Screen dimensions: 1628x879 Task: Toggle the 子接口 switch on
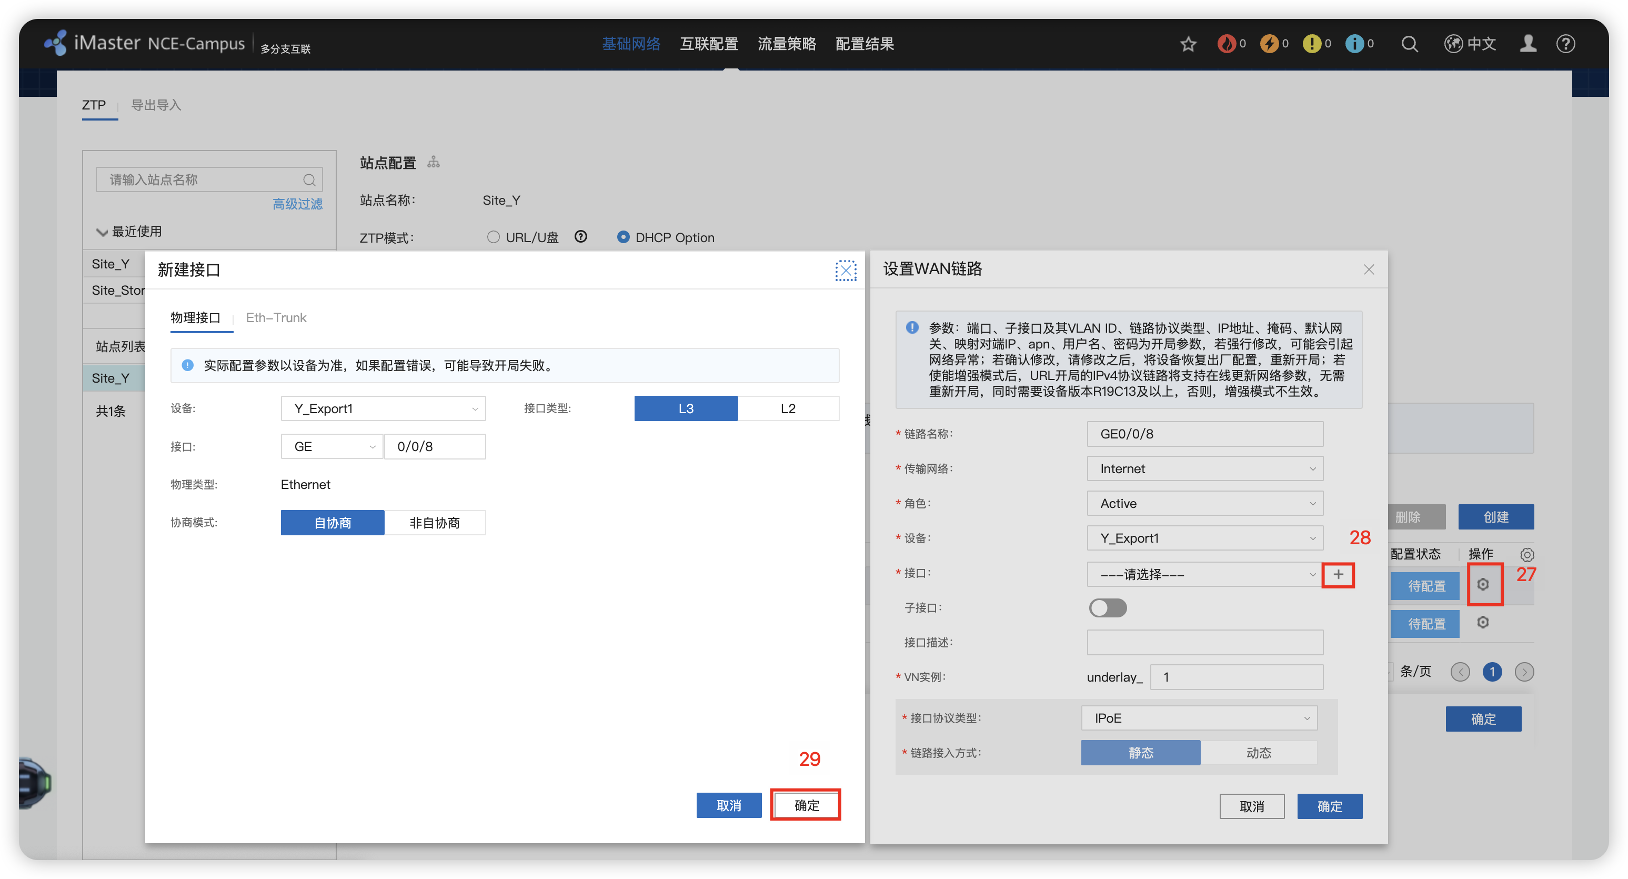pyautogui.click(x=1107, y=608)
